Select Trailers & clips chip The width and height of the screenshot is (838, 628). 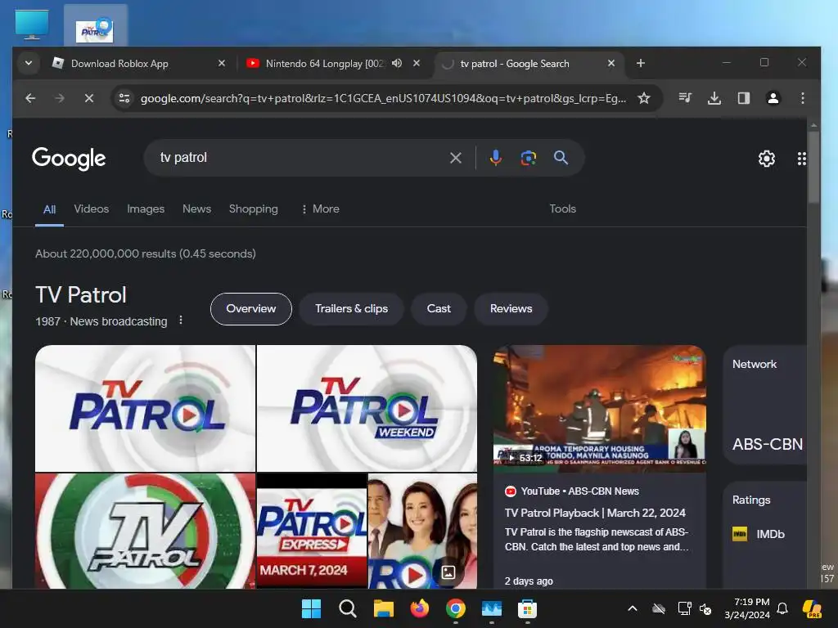[x=351, y=308]
